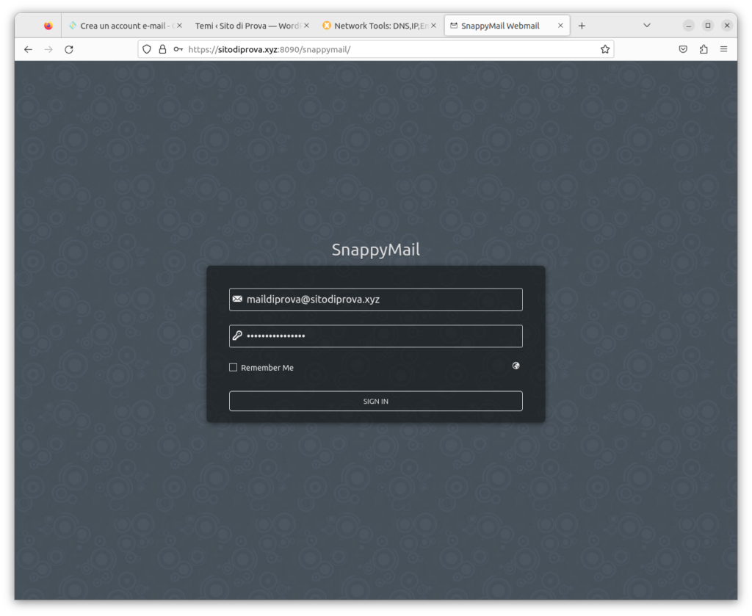Open the browser extensions icon

tap(704, 49)
